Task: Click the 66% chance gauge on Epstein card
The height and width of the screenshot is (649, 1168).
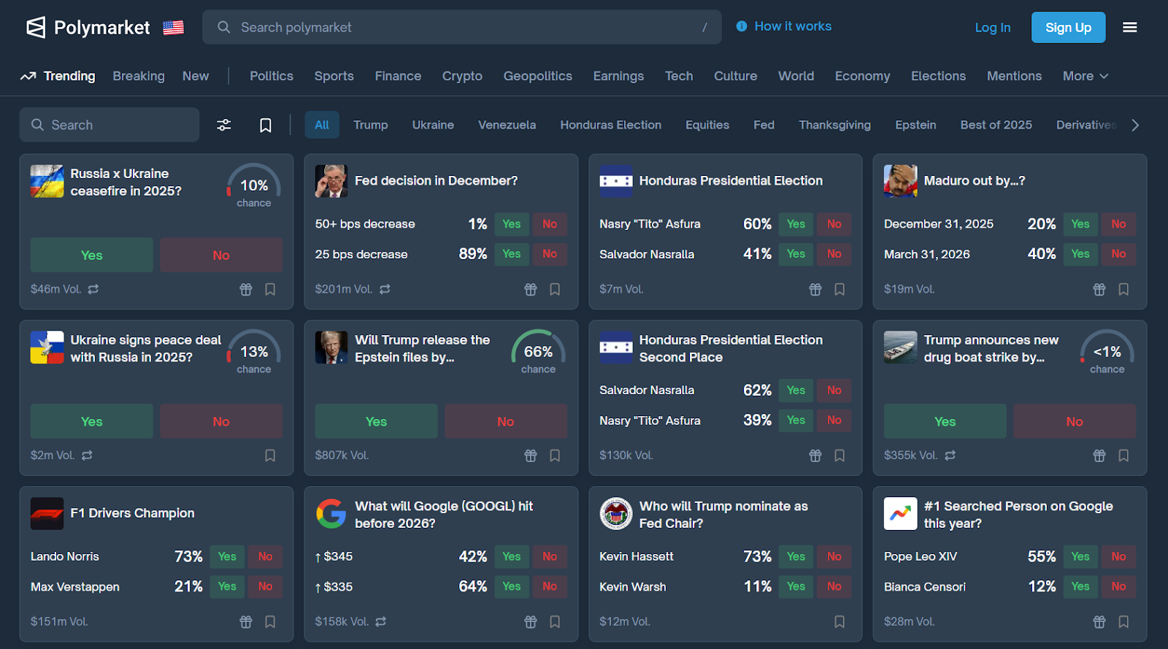Action: 538,352
